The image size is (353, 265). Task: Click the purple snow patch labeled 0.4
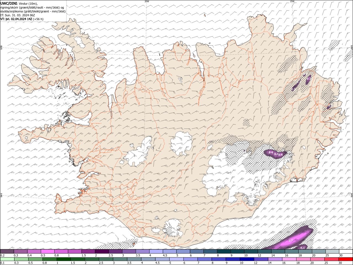tap(275, 153)
